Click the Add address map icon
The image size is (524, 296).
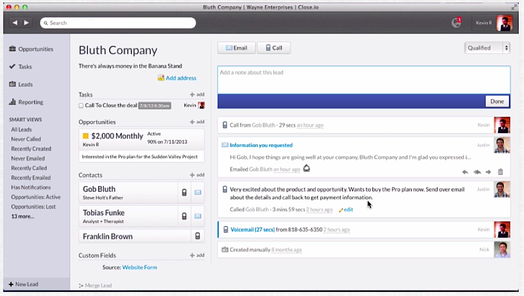161,78
